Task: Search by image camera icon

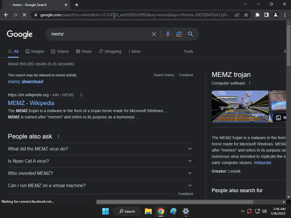Action: point(179,34)
